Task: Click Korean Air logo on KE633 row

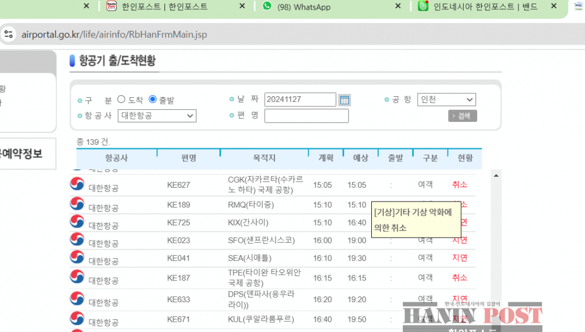Action: 77,299
